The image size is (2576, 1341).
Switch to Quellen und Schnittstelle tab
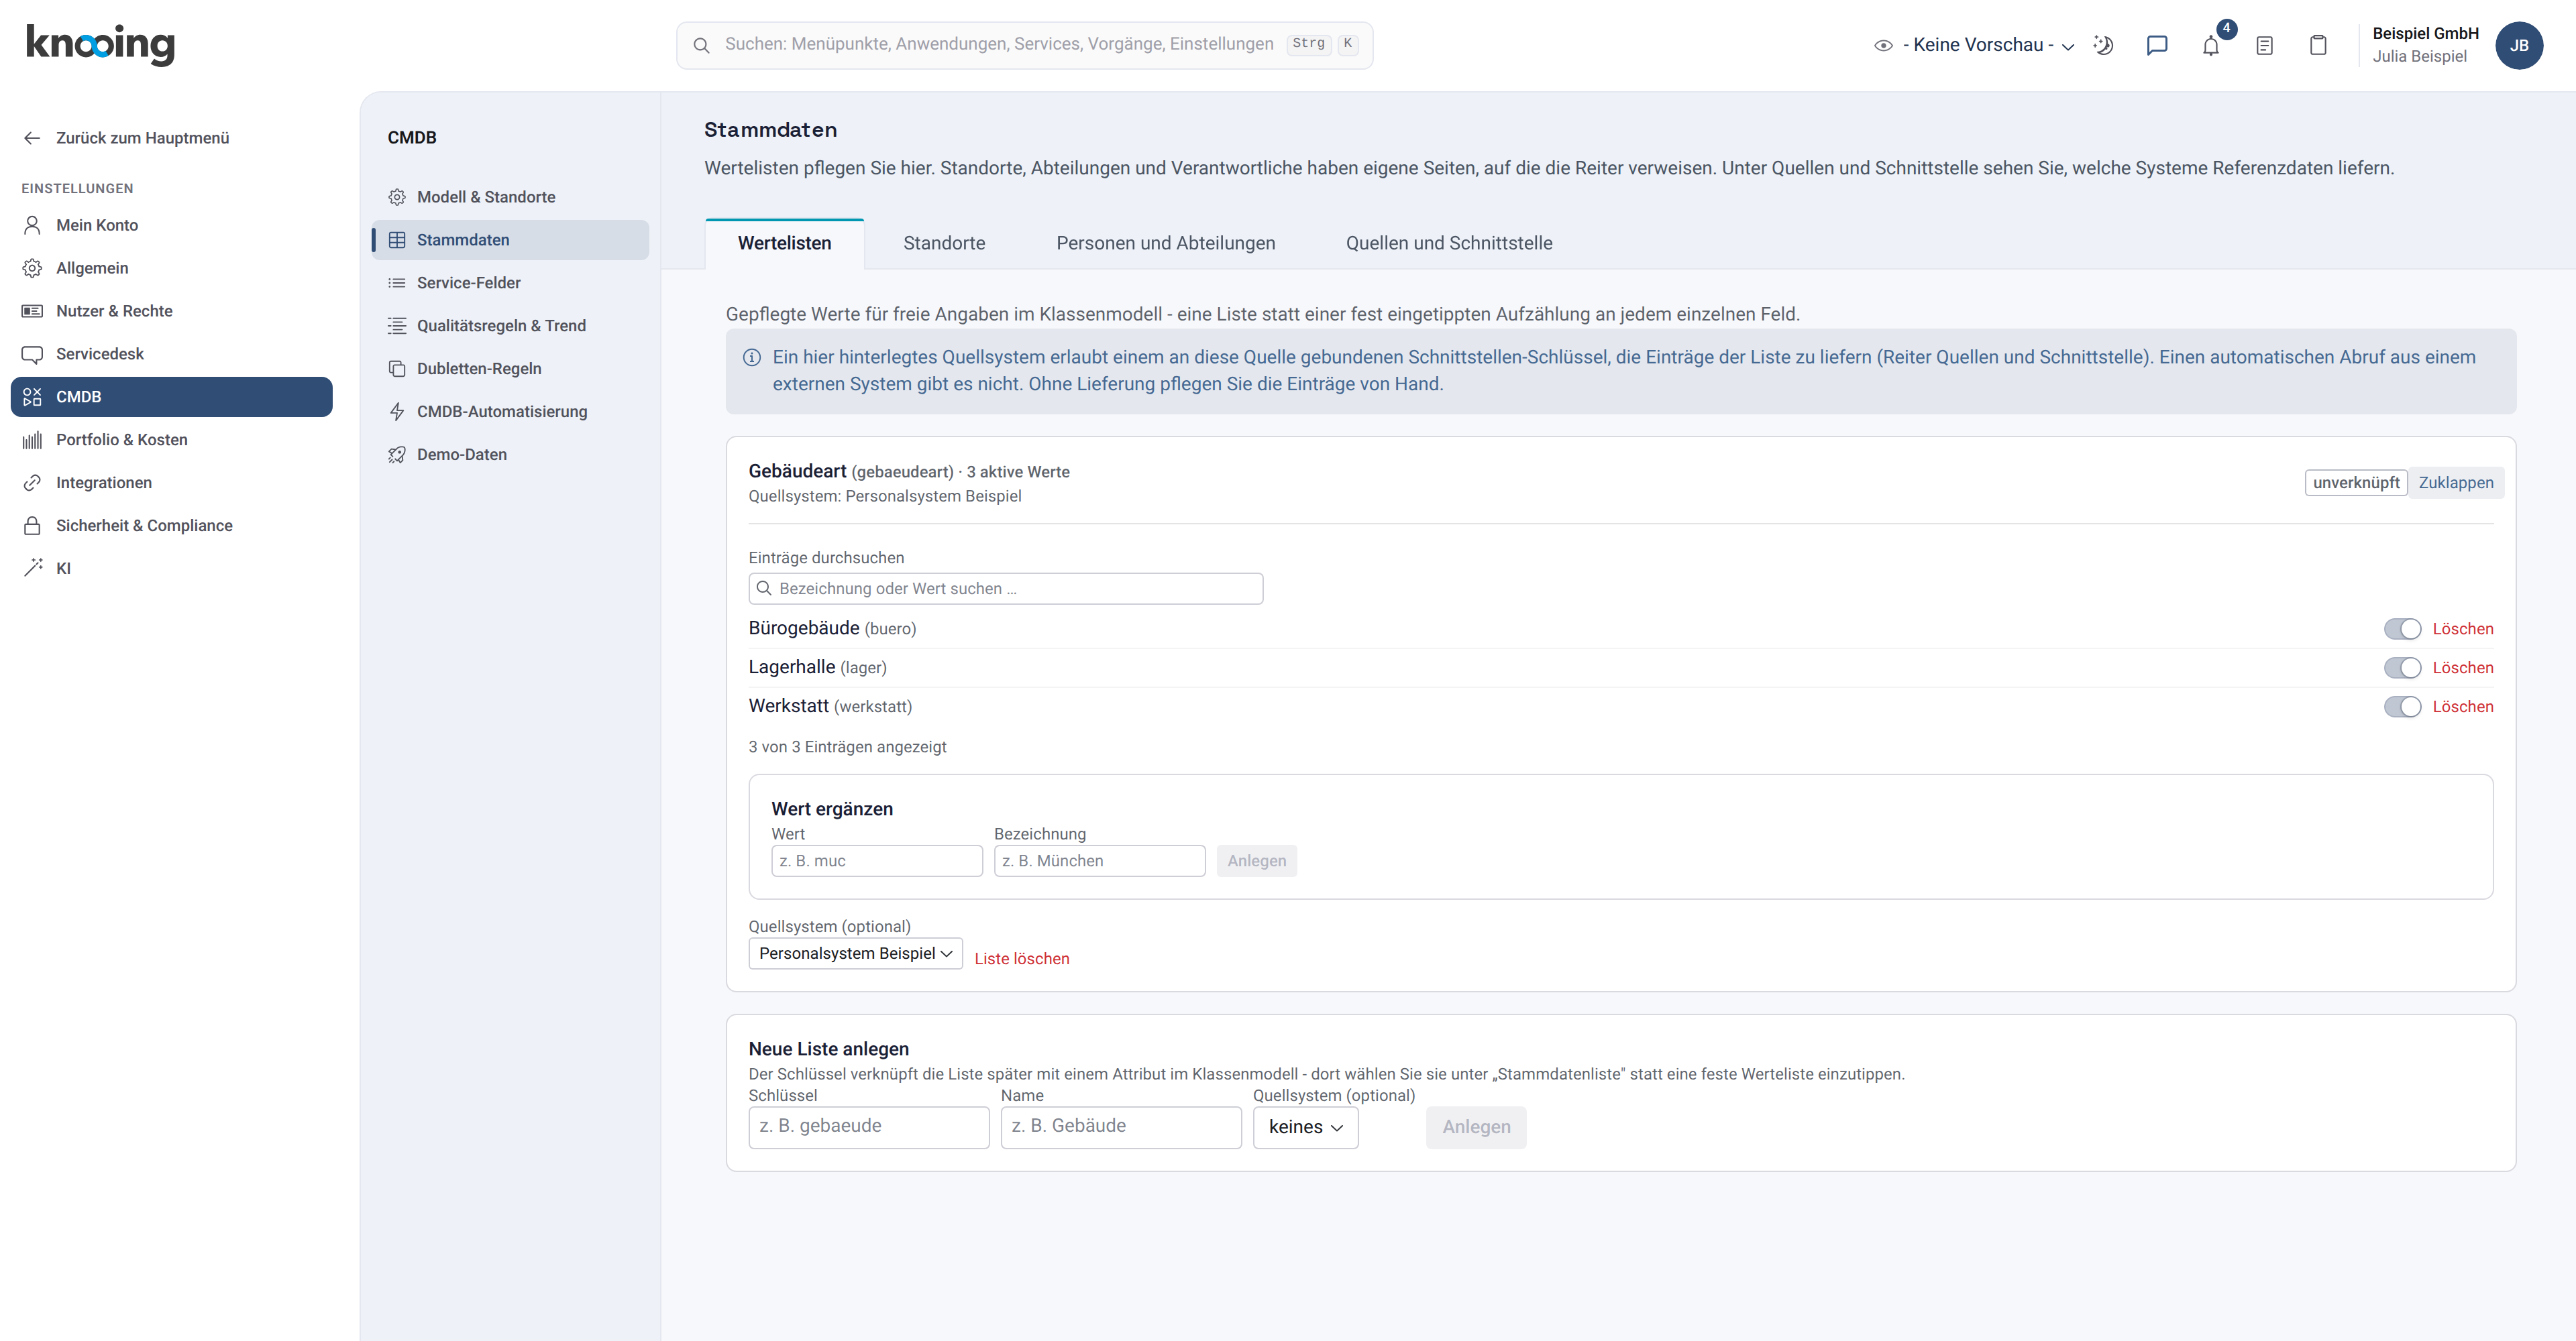[1448, 243]
